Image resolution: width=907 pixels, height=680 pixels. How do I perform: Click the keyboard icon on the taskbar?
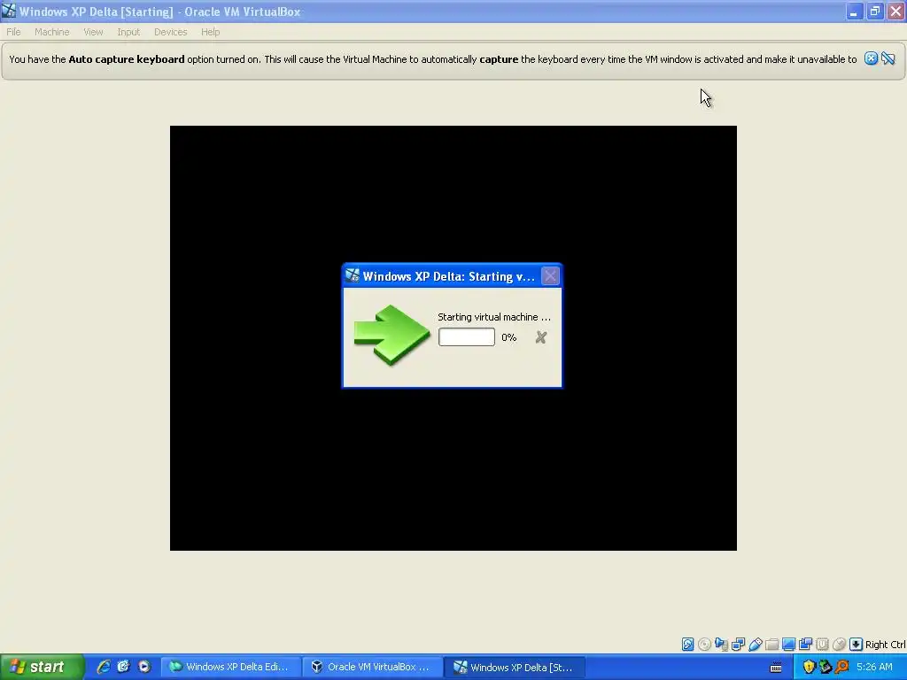click(x=776, y=668)
